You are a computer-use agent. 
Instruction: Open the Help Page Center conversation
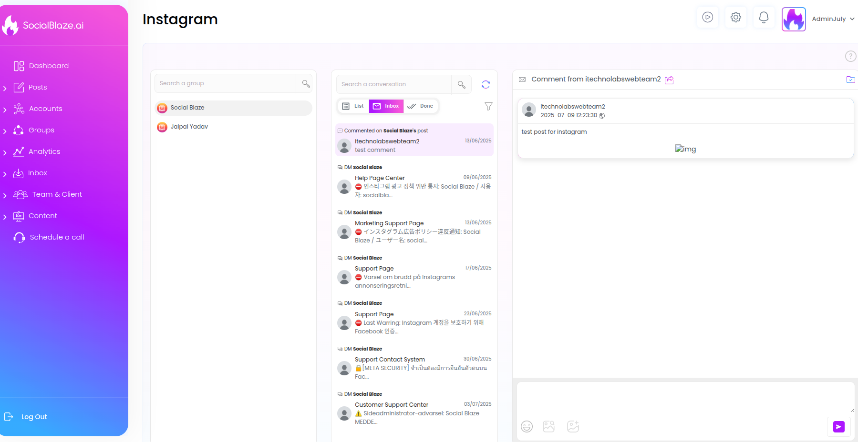coord(414,182)
